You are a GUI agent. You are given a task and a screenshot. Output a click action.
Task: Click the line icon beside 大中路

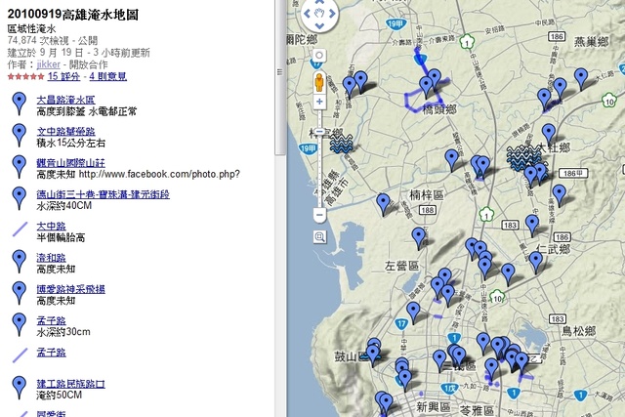(20, 229)
